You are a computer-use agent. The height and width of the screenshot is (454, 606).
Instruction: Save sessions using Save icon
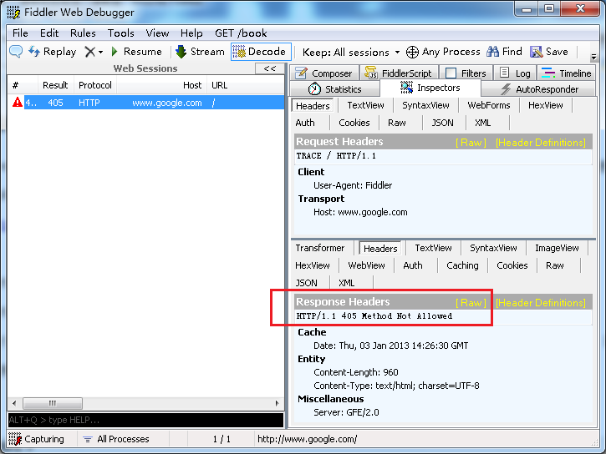[536, 52]
